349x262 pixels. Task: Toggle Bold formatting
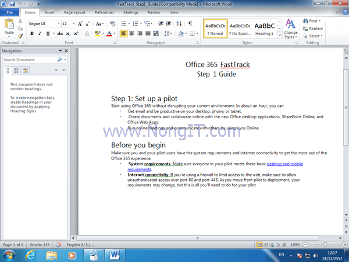click(x=32, y=34)
